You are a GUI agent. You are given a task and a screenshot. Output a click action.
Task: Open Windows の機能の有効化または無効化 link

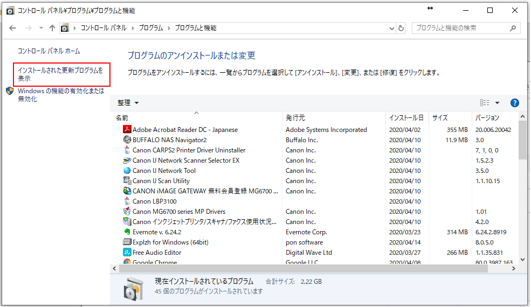[x=61, y=95]
